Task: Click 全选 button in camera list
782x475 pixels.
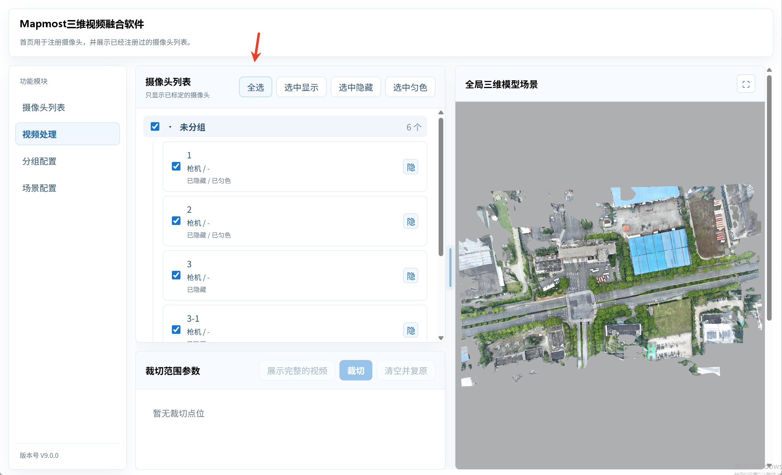Action: click(256, 87)
